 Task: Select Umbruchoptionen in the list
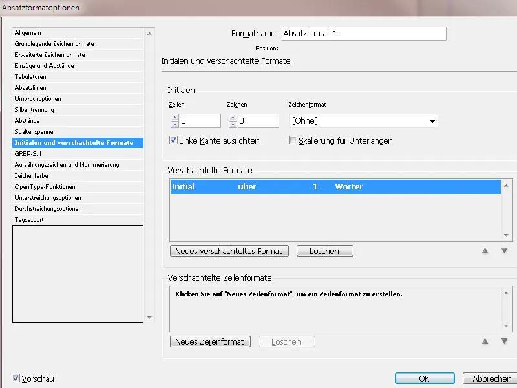(x=78, y=99)
